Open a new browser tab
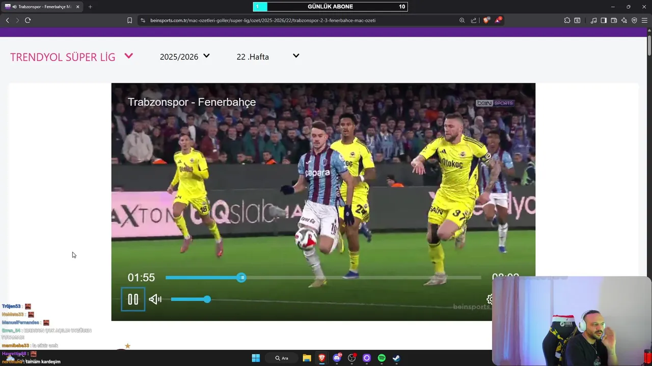652x366 pixels. tap(90, 7)
